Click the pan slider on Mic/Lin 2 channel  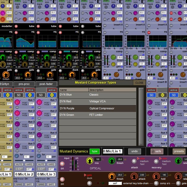click(24, 161)
